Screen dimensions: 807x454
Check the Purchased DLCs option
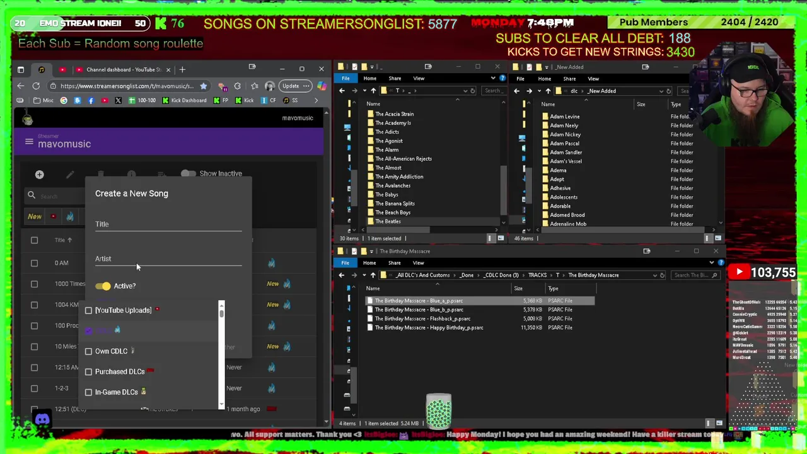89,371
